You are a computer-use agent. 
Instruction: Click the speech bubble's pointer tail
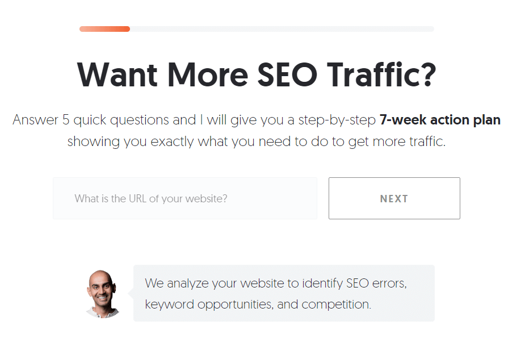pyautogui.click(x=131, y=293)
